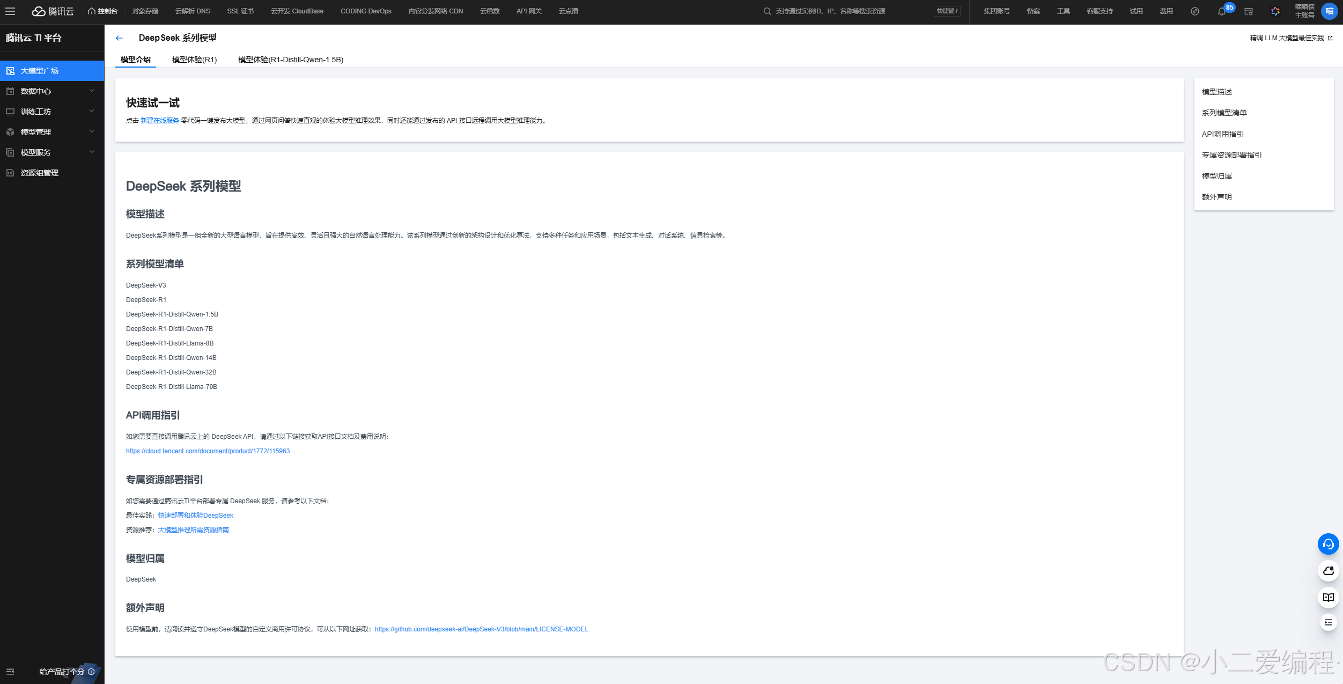The width and height of the screenshot is (1343, 684).
Task: Open the notification bell with 85 badge
Action: coord(1221,11)
